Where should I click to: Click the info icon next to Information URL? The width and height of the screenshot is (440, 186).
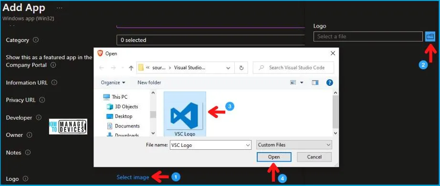click(54, 83)
